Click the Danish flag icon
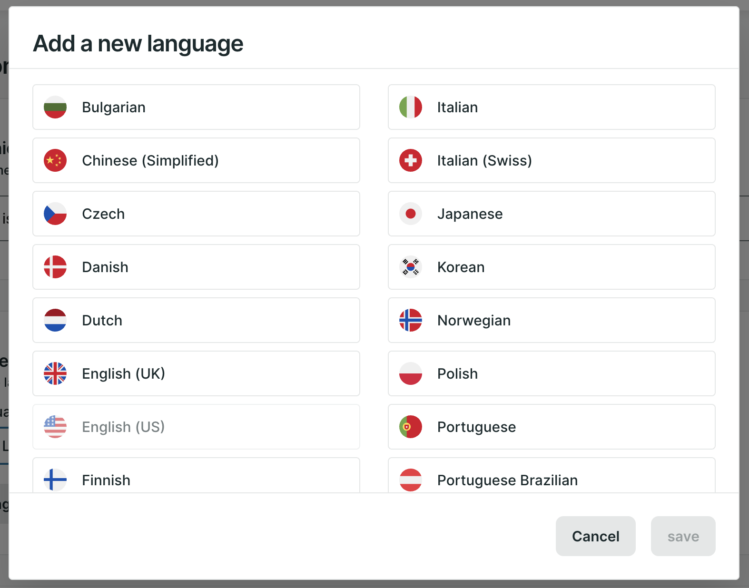The width and height of the screenshot is (749, 588). 55,267
